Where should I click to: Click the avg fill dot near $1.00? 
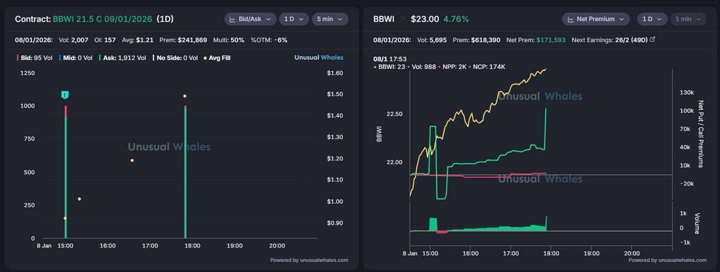point(79,199)
